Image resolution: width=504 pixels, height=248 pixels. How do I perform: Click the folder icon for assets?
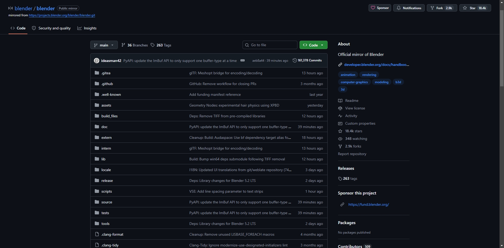tap(97, 105)
